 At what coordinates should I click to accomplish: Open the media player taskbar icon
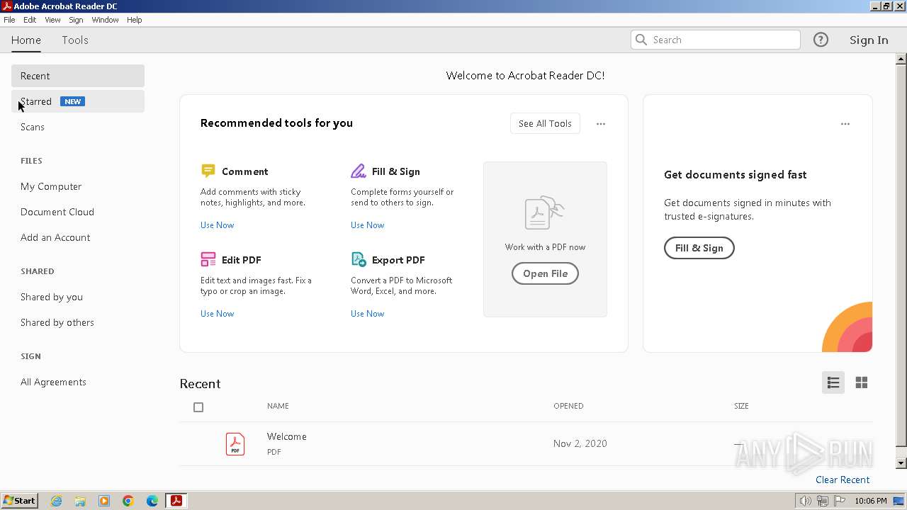pos(104,501)
